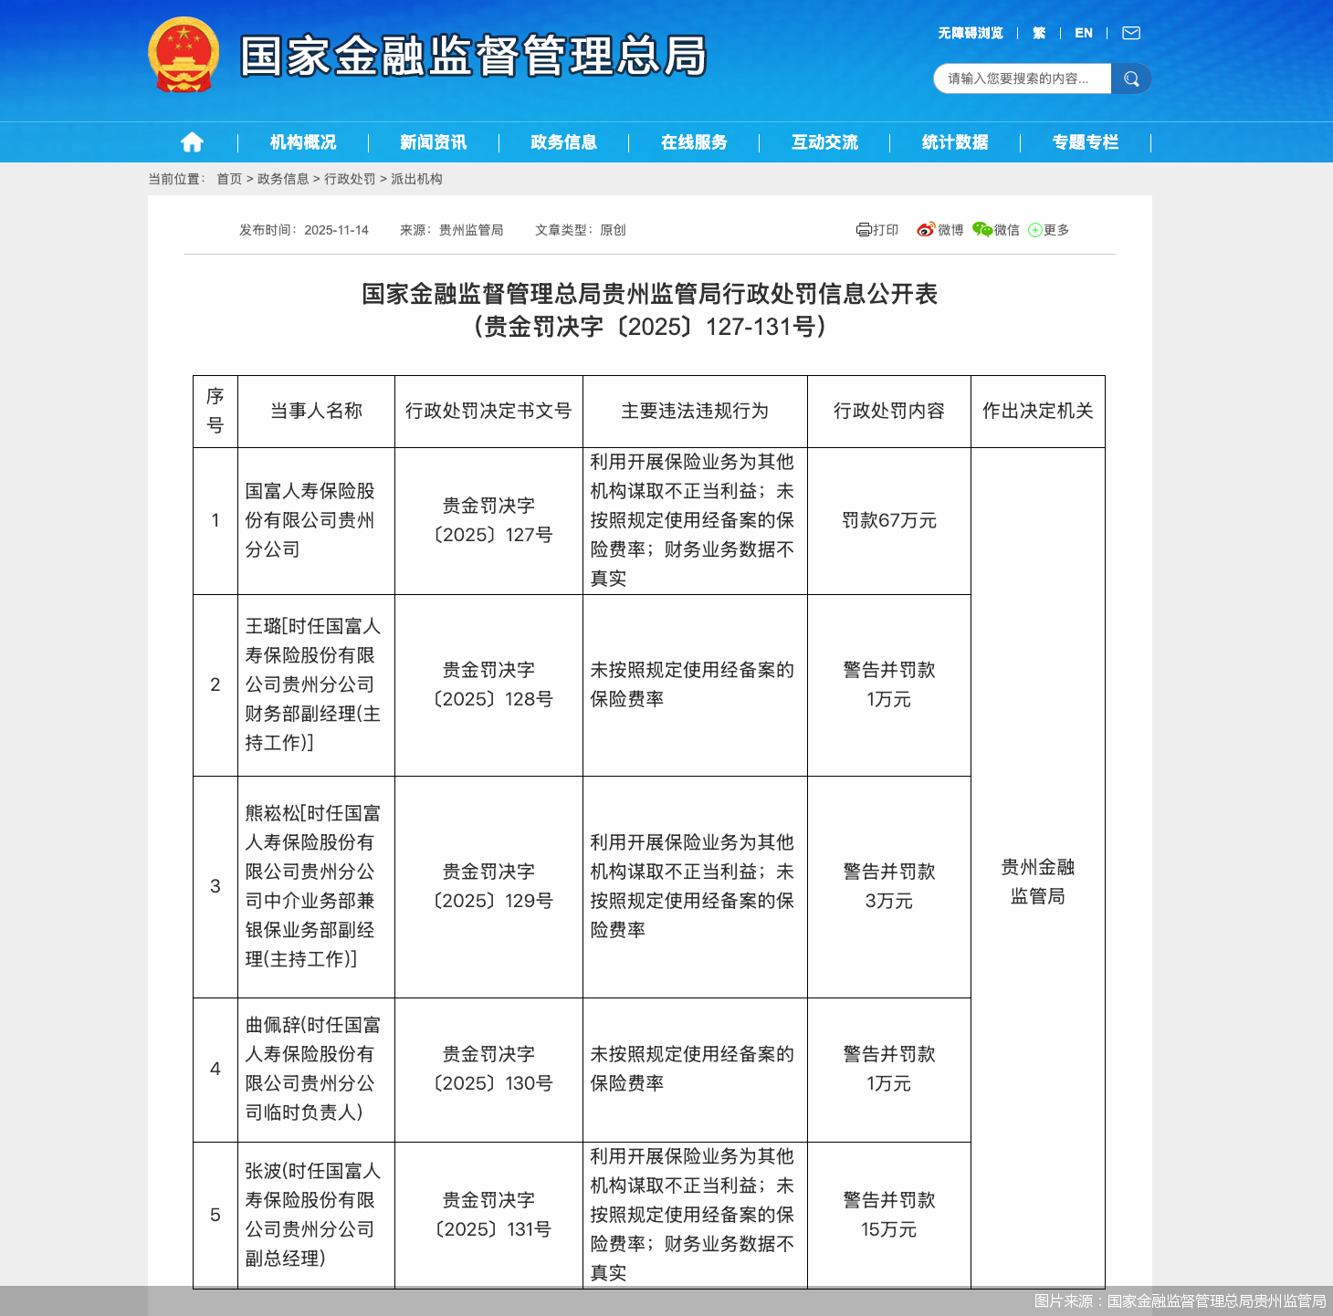This screenshot has height=1316, width=1333.
Task: Open the 行政处罚 breadcrumb link
Action: tap(350, 181)
